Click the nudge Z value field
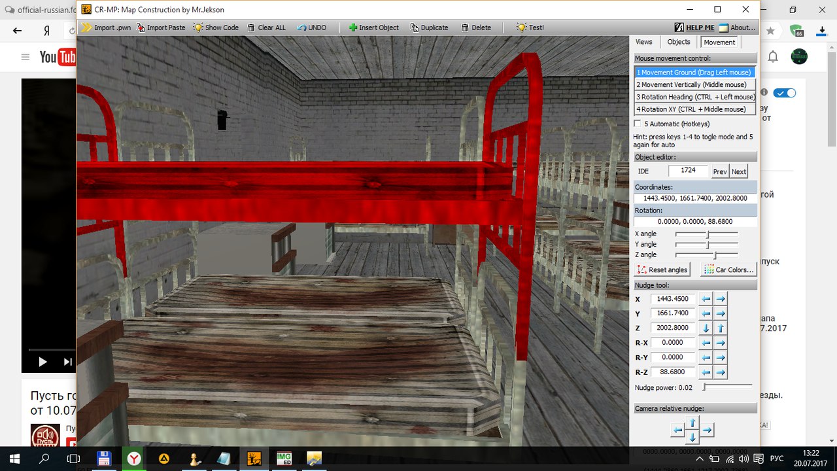Image resolution: width=837 pixels, height=471 pixels. click(674, 328)
